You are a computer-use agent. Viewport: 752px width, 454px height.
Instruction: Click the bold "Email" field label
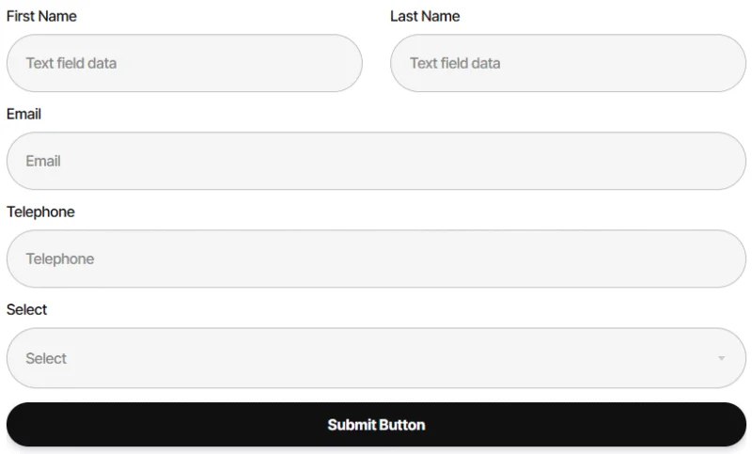pos(23,114)
